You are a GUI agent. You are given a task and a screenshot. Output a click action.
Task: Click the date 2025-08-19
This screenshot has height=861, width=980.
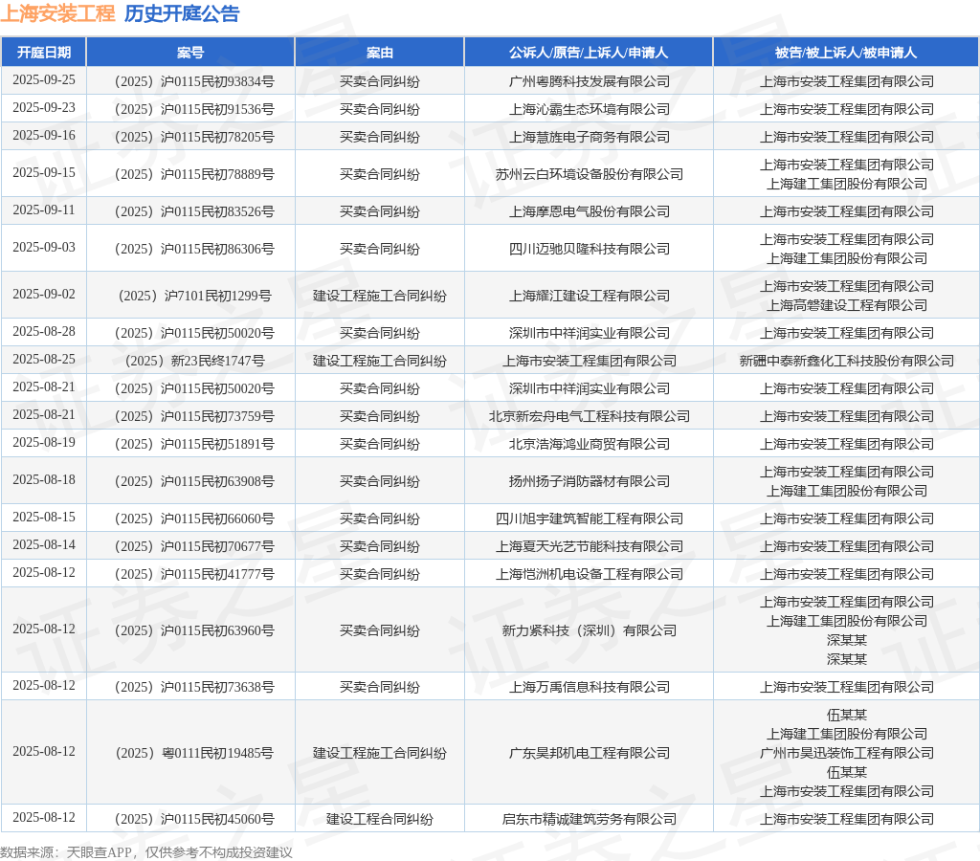pyautogui.click(x=44, y=442)
